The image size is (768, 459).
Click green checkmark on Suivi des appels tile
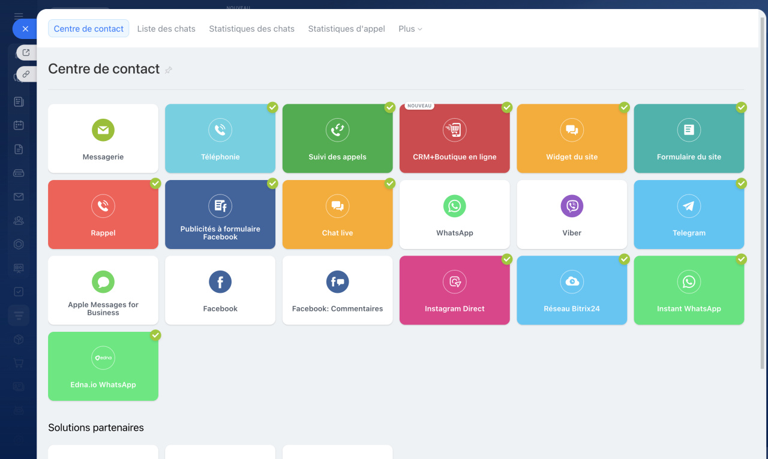pos(390,107)
